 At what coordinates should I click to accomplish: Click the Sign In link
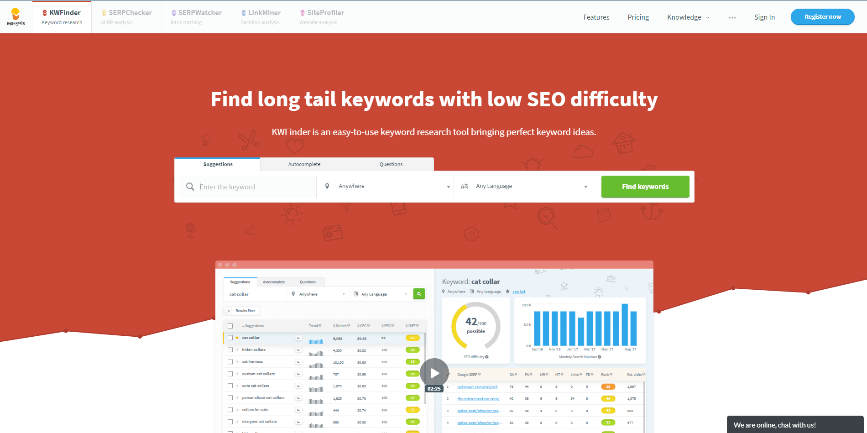pos(764,17)
